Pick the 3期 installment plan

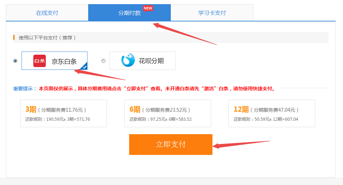click(x=64, y=113)
